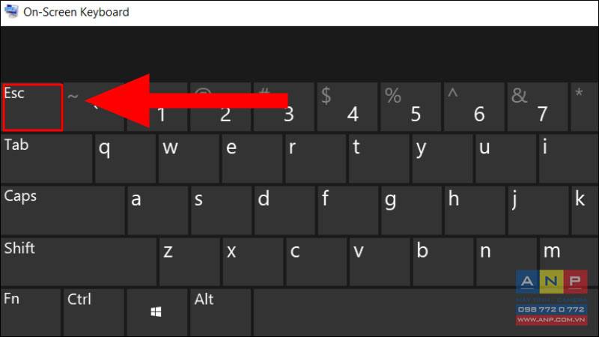Toggle the Fn function key
Image resolution: width=599 pixels, height=337 pixels.
(31, 312)
